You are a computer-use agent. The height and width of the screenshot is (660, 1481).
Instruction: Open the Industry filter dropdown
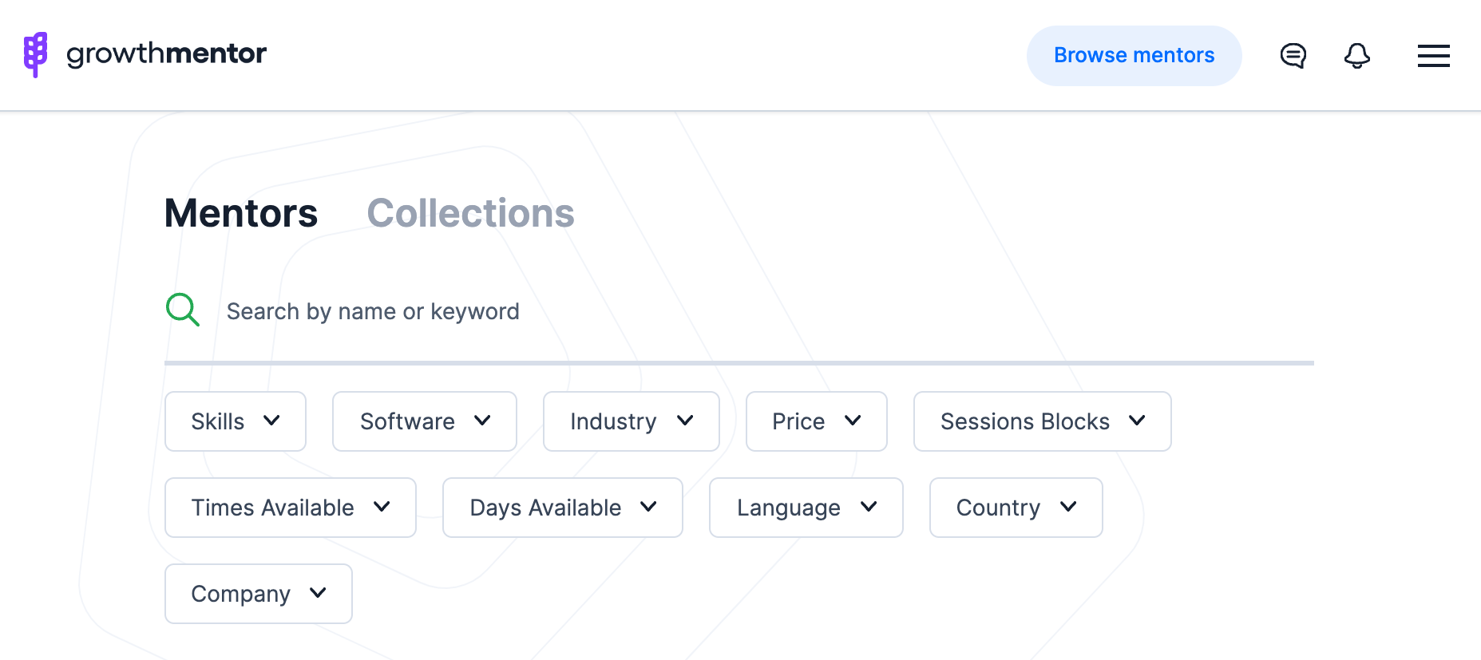pyautogui.click(x=632, y=421)
